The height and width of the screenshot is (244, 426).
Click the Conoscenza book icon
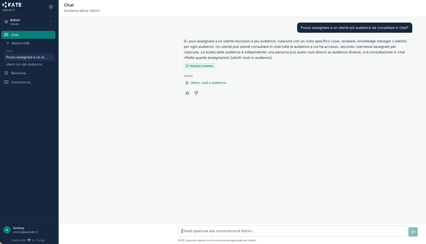point(6,82)
